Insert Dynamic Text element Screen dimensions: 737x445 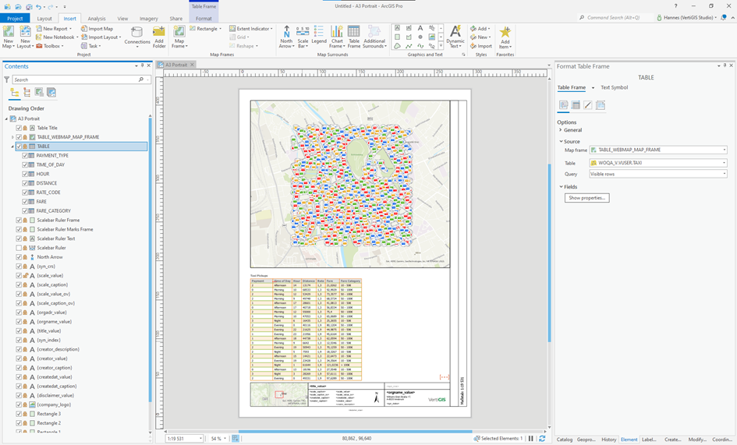point(455,37)
